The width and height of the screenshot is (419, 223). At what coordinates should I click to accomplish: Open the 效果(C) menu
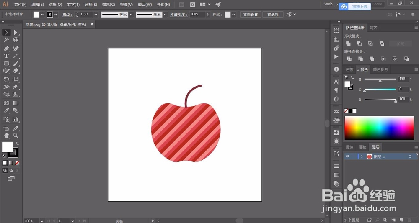pos(109,5)
